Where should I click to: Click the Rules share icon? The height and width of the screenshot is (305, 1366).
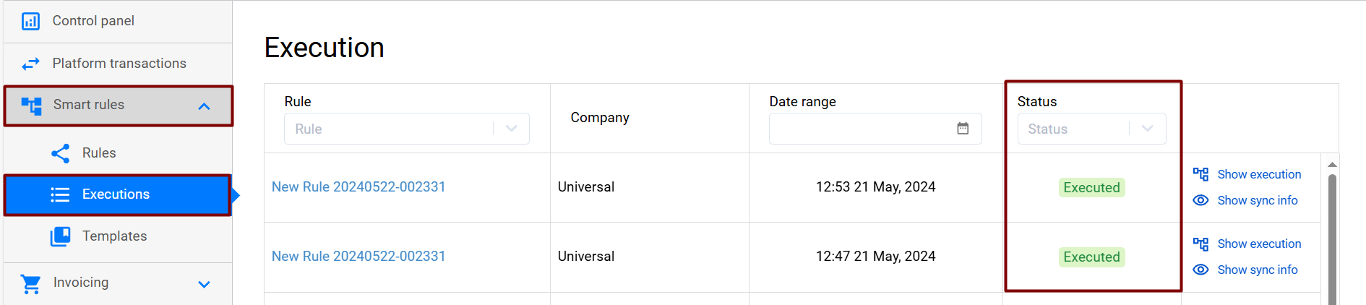[x=61, y=153]
